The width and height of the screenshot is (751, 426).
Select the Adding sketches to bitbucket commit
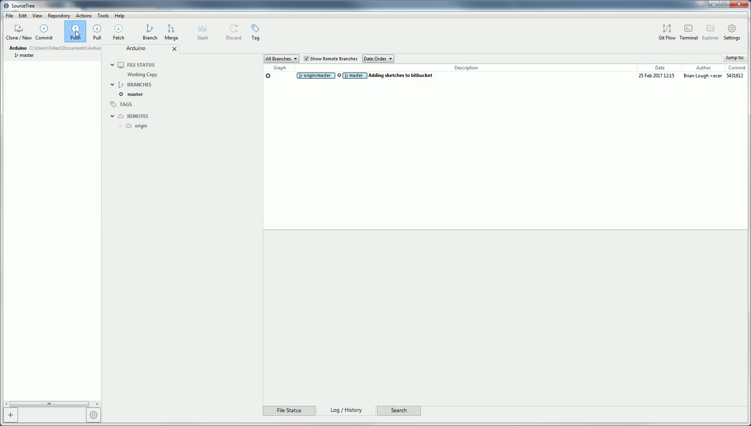(x=401, y=75)
